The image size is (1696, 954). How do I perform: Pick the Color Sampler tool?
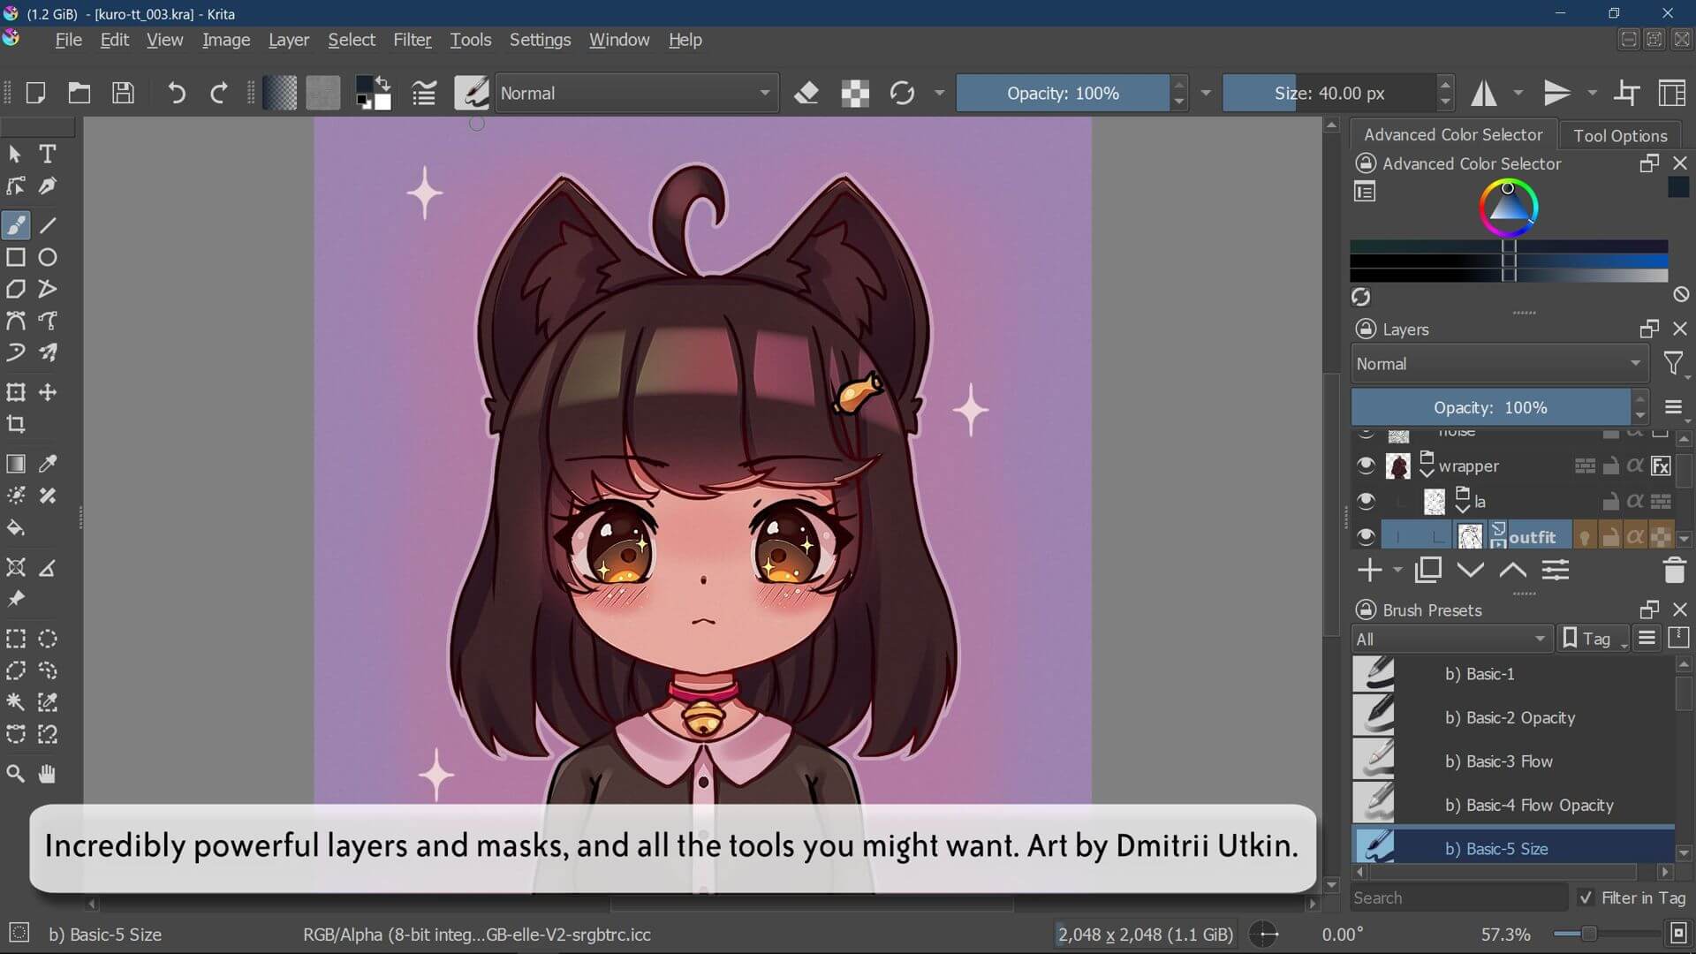pos(49,463)
